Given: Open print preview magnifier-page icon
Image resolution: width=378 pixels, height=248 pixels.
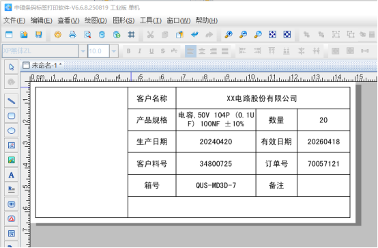Looking at the screenshot, I should click(87, 35).
